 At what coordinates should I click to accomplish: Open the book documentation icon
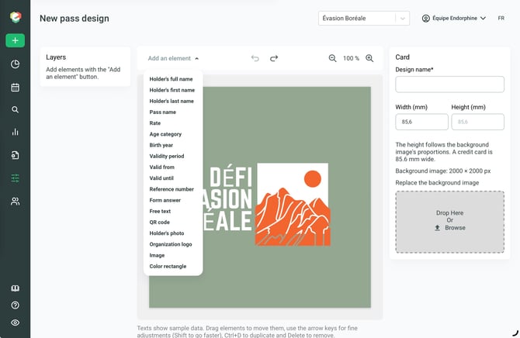click(x=16, y=288)
